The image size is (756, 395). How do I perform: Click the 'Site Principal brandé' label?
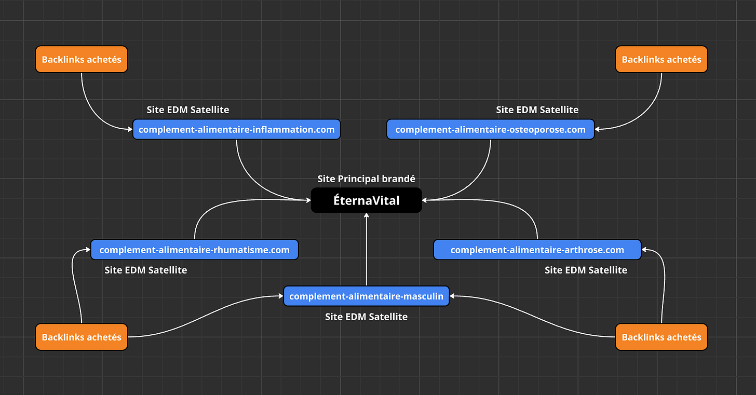point(367,179)
